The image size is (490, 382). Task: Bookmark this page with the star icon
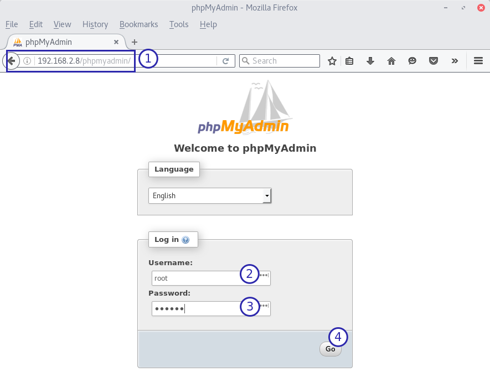pos(332,61)
